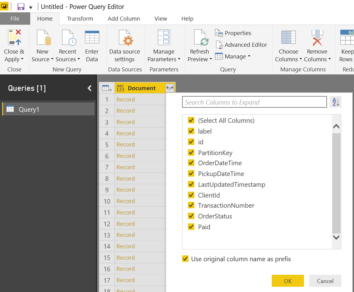Expand the Close & Apply dropdown arrow
The width and height of the screenshot is (354, 292).
click(22, 59)
